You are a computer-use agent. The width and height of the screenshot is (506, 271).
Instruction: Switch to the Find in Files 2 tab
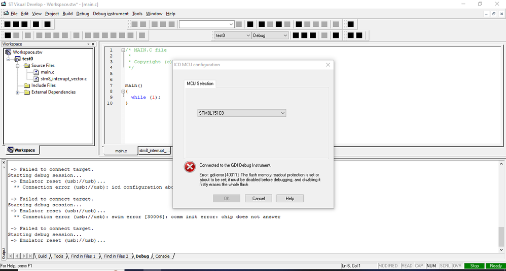pyautogui.click(x=116, y=256)
